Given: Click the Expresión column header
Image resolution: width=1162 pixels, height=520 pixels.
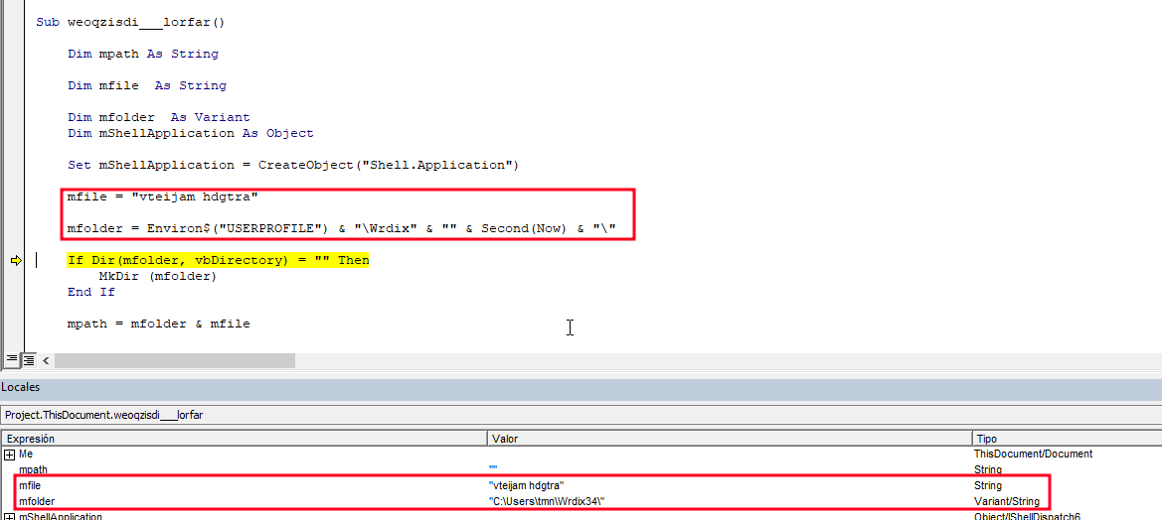Looking at the screenshot, I should (x=244, y=438).
